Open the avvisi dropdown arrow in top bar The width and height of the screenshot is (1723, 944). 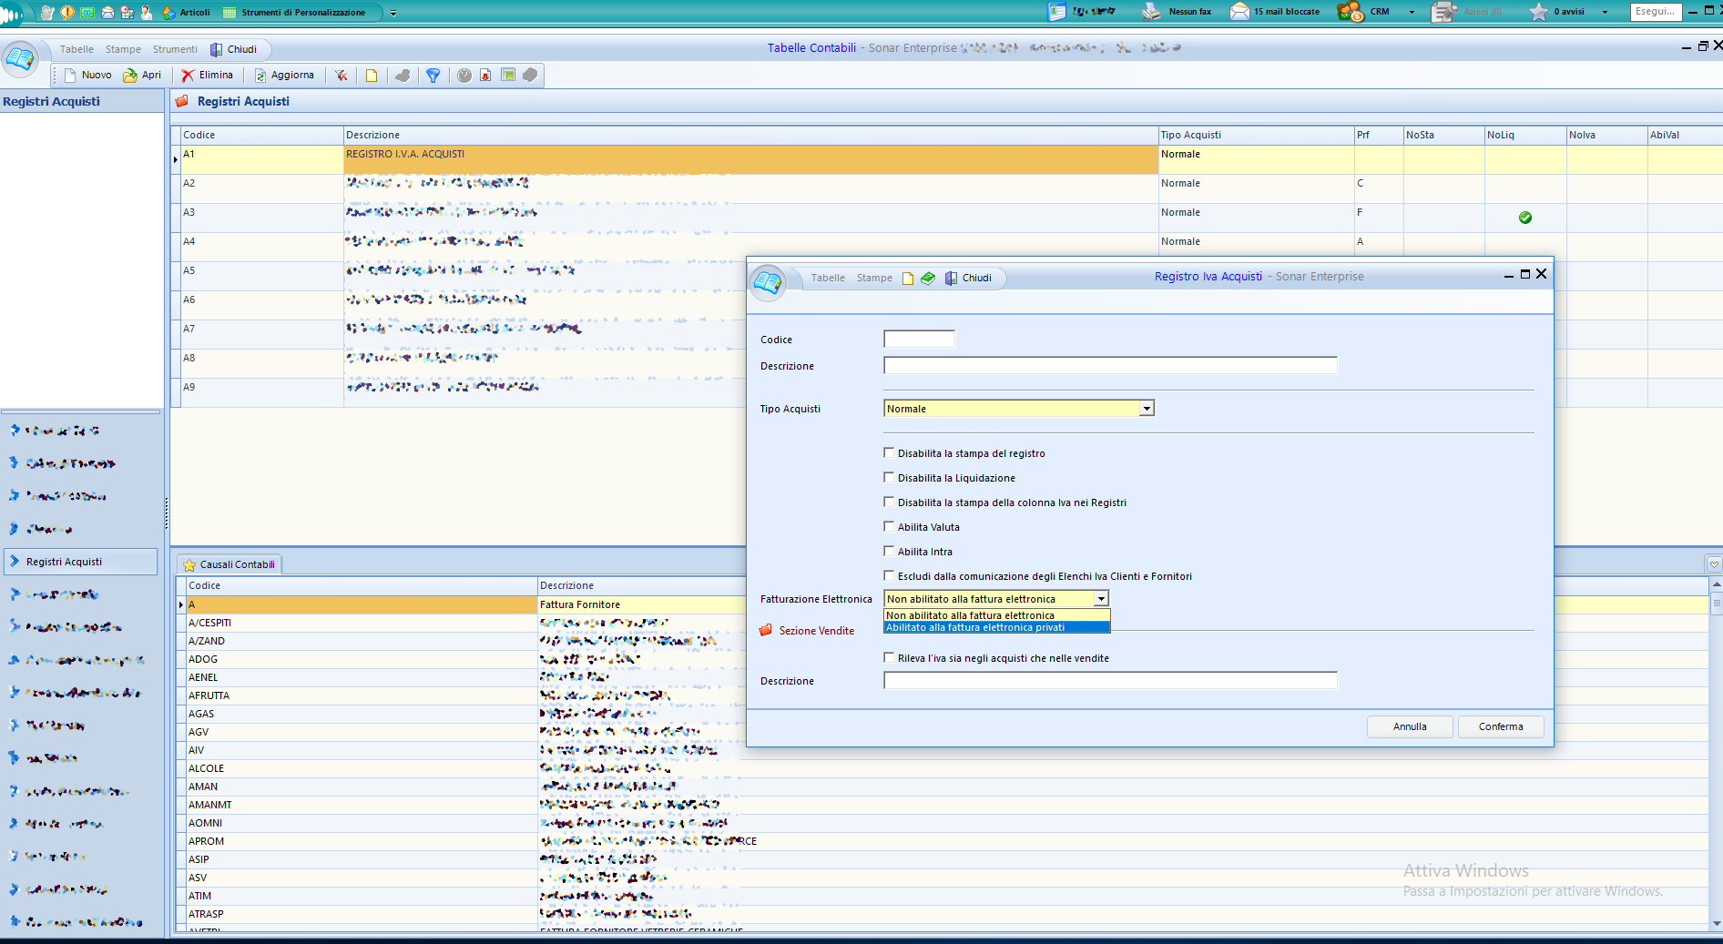tap(1605, 13)
